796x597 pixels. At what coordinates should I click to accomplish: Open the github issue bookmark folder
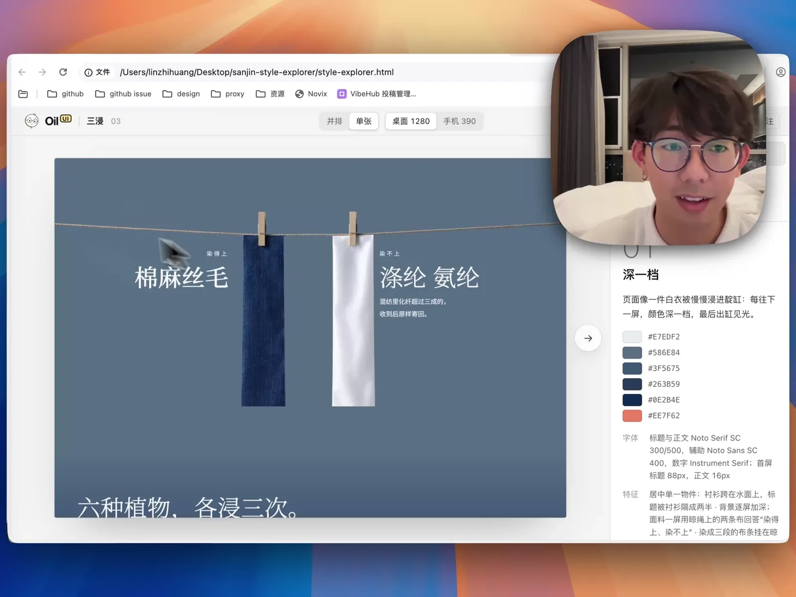(x=123, y=94)
